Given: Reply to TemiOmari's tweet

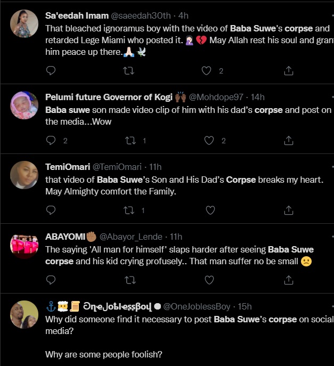Looking at the screenshot, I should coord(51,210).
